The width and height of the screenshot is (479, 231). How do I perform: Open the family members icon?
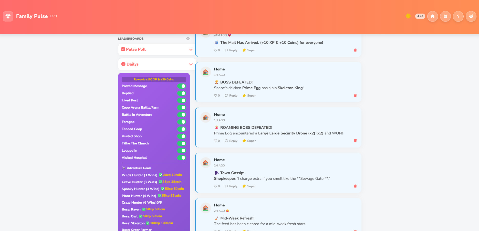click(x=471, y=16)
